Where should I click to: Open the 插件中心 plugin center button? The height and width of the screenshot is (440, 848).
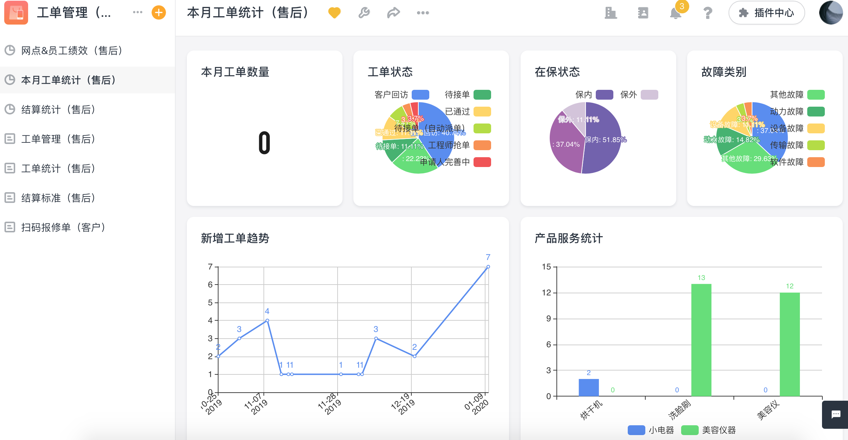[x=767, y=13]
